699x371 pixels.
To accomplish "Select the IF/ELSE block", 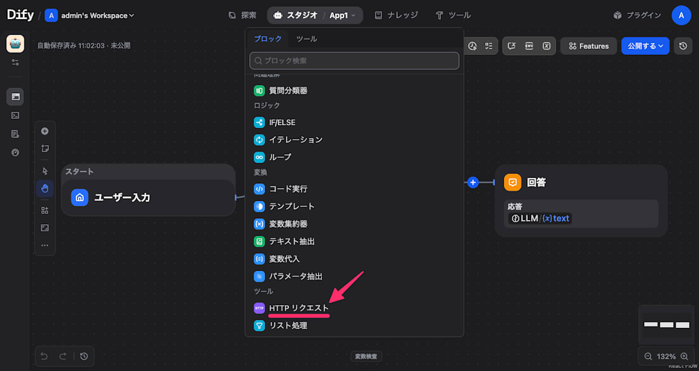I will [354, 123].
